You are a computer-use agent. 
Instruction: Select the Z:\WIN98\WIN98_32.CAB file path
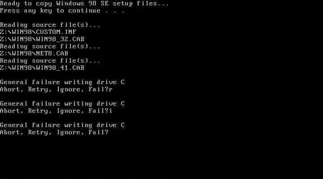(42, 39)
